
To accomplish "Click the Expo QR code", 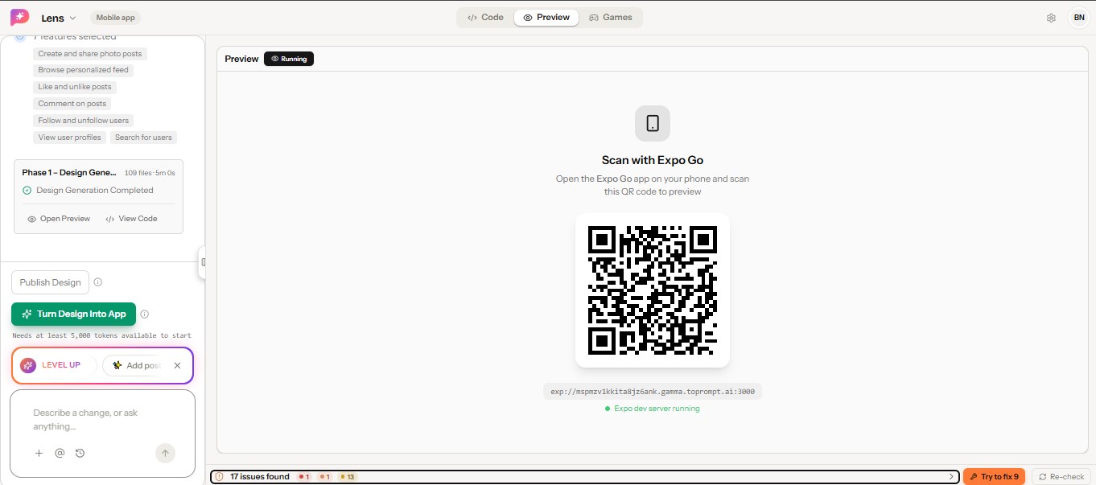I will [x=653, y=290].
